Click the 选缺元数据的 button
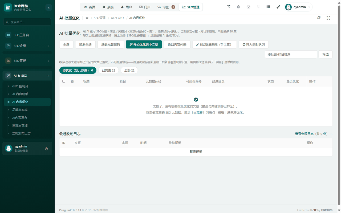This screenshot has width=341, height=213. pyautogui.click(x=111, y=44)
